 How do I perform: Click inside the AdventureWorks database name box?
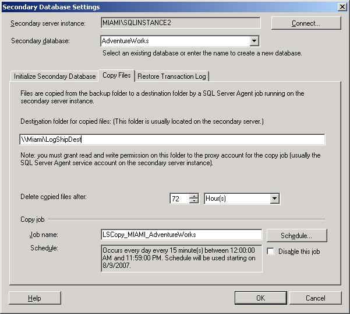coord(175,41)
